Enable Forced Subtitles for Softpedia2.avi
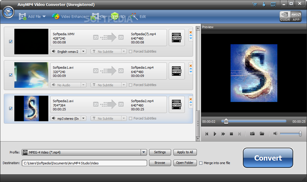This screenshot has width=307, height=182. (131, 119)
